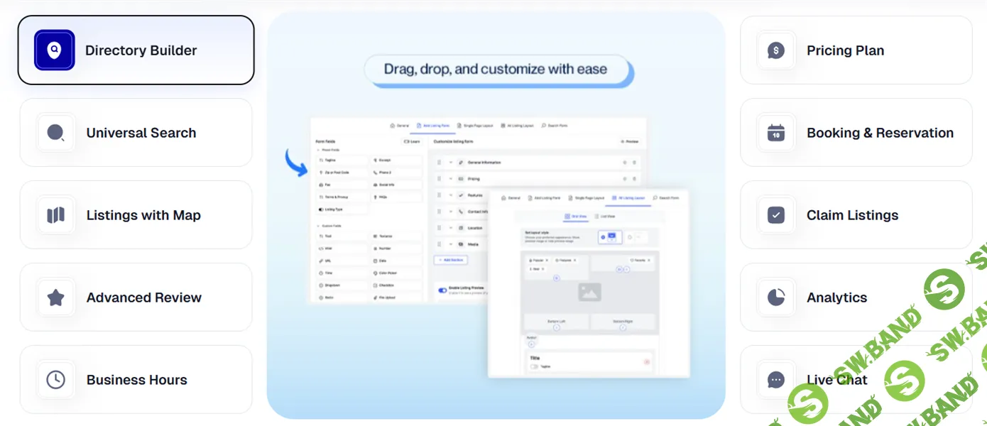Switch to List View in layout panel
This screenshot has width=987, height=426.
605,217
